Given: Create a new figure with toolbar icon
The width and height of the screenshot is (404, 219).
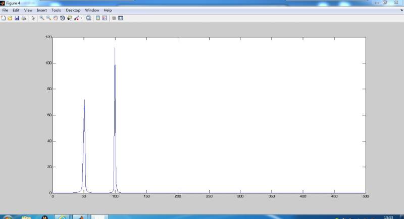Looking at the screenshot, I should coord(4,18).
